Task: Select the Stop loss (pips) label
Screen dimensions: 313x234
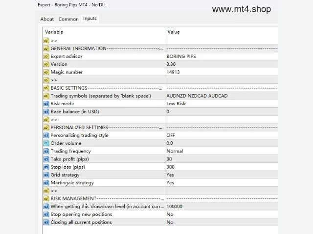Action: [67, 167]
